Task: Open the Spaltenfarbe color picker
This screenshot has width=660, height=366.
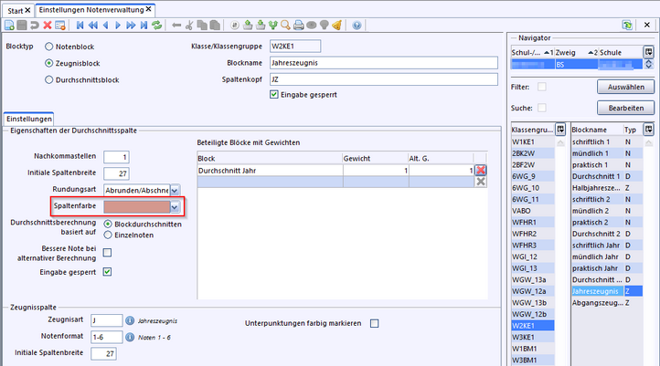Action: click(x=175, y=207)
